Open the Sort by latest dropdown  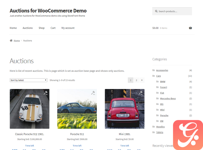[x=28, y=80]
